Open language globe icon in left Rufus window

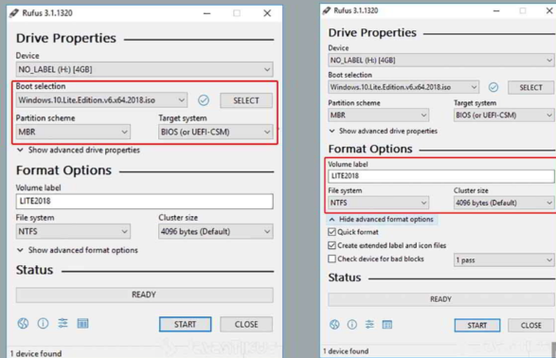tap(23, 323)
